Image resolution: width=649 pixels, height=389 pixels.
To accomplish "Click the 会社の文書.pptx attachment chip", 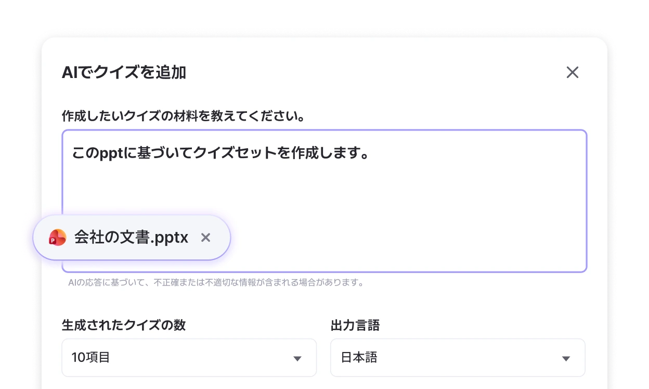I will coord(130,237).
